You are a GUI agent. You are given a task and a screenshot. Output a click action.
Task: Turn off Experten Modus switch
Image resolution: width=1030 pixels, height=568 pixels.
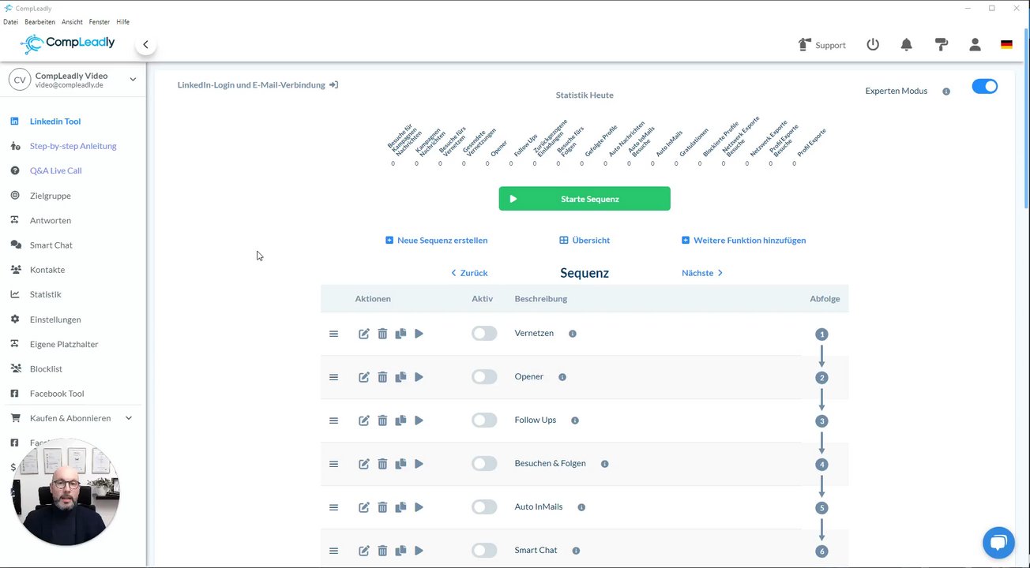[x=984, y=87]
